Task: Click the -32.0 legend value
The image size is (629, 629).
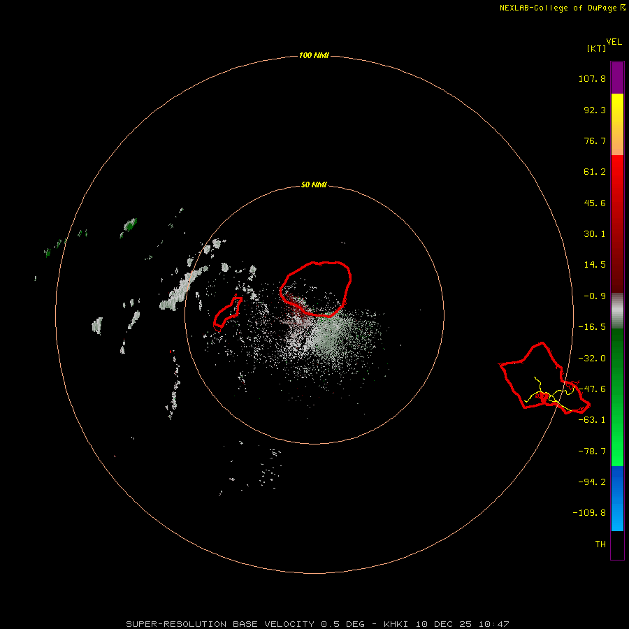Action: [592, 359]
